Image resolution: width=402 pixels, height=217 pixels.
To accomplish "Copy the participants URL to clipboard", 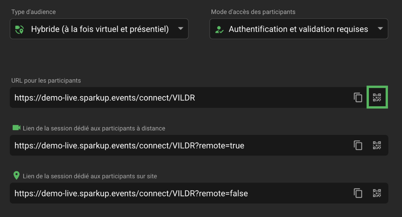I will pos(358,97).
